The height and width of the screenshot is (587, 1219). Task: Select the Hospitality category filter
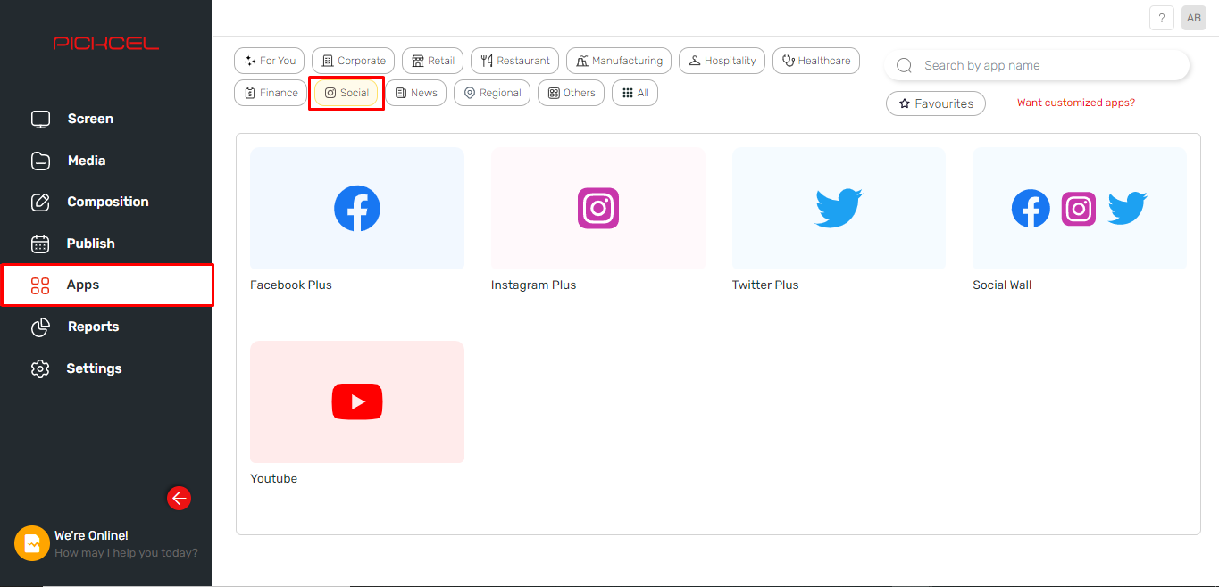(x=722, y=61)
